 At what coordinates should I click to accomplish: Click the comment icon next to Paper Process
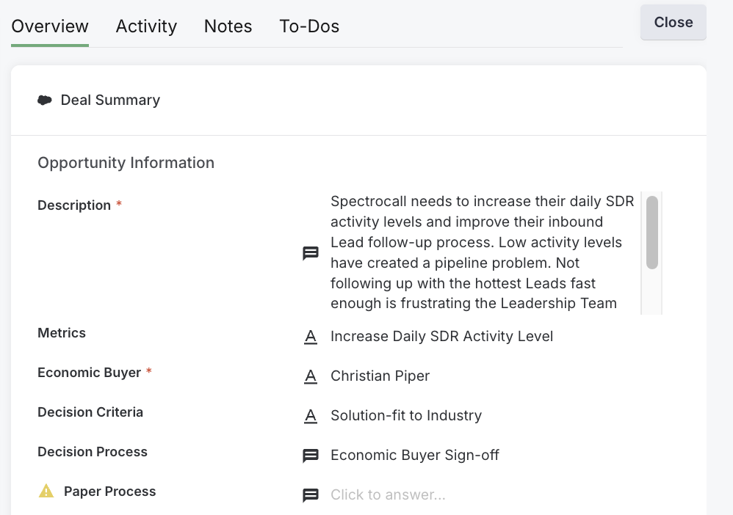310,495
